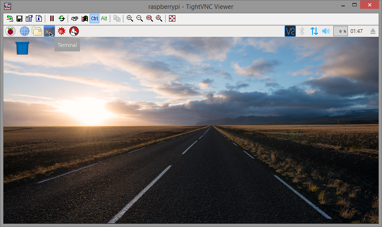Click the Zoom out magnifier
Screen dimensions: 382x227
139,19
